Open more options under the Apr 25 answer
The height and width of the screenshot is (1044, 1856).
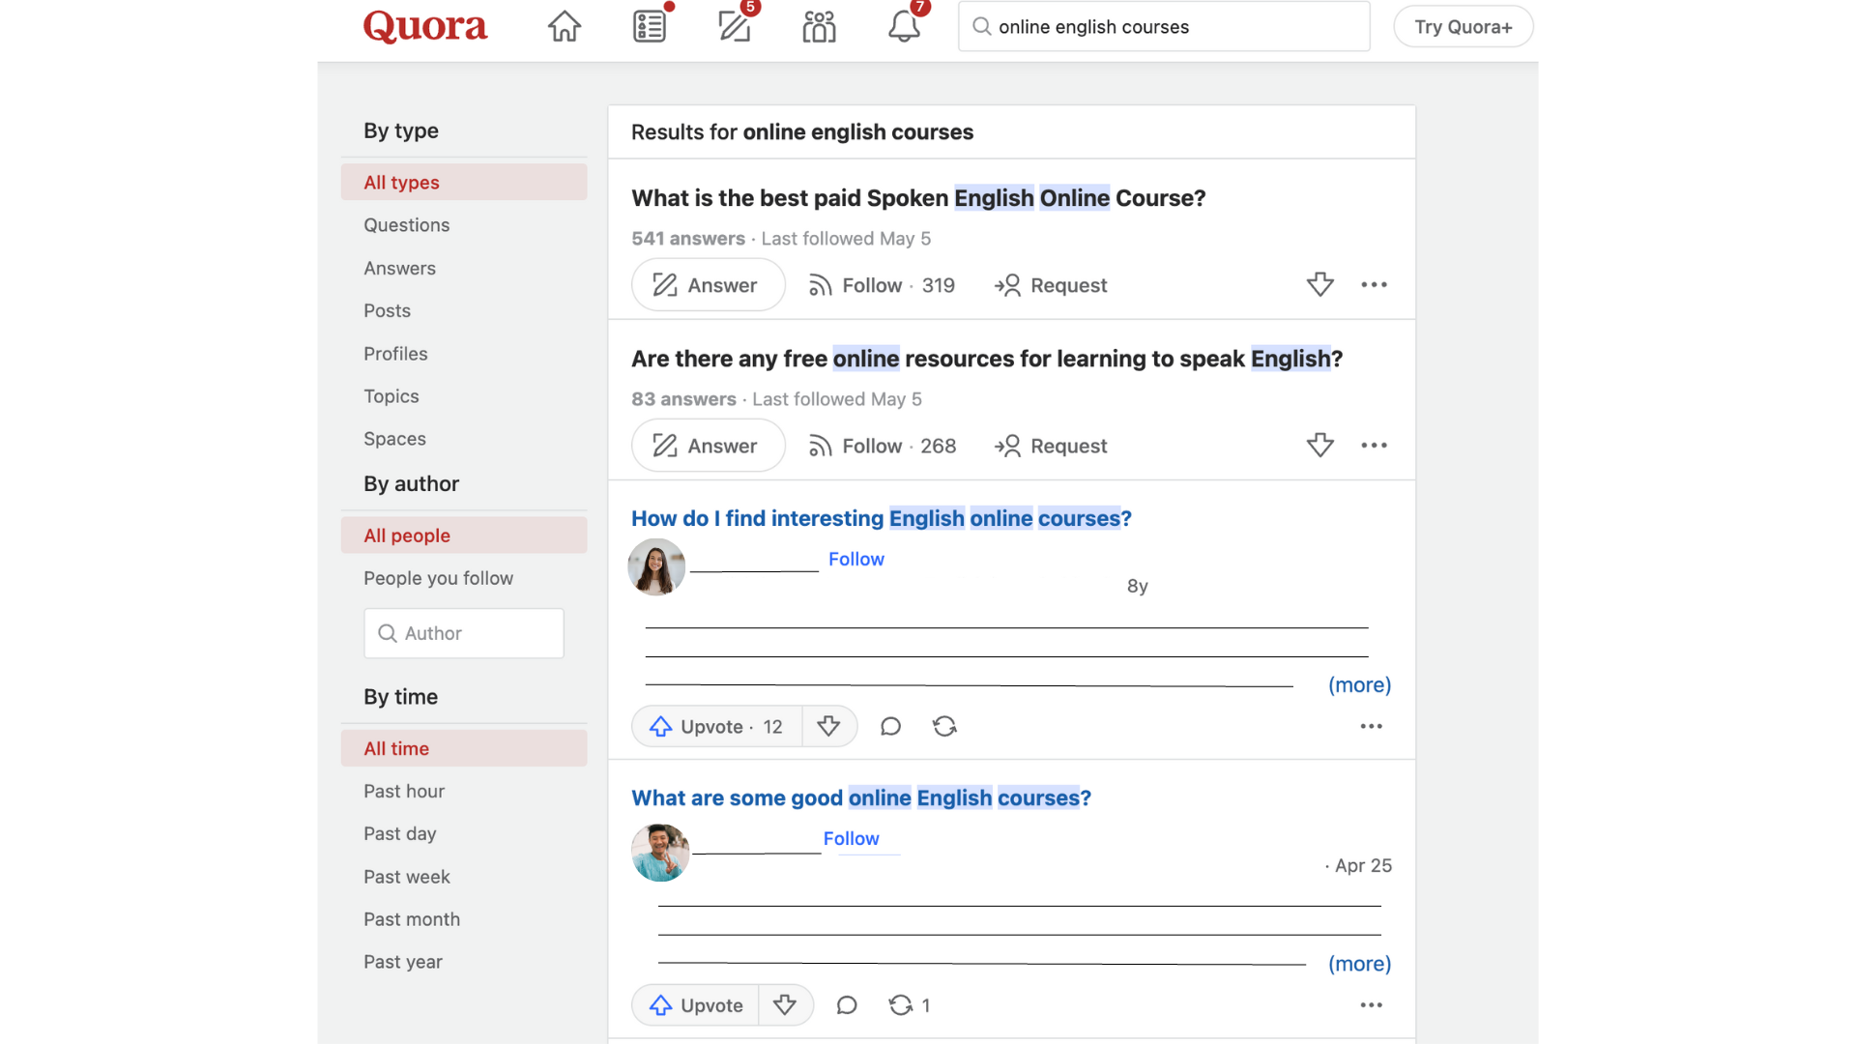(1371, 1005)
